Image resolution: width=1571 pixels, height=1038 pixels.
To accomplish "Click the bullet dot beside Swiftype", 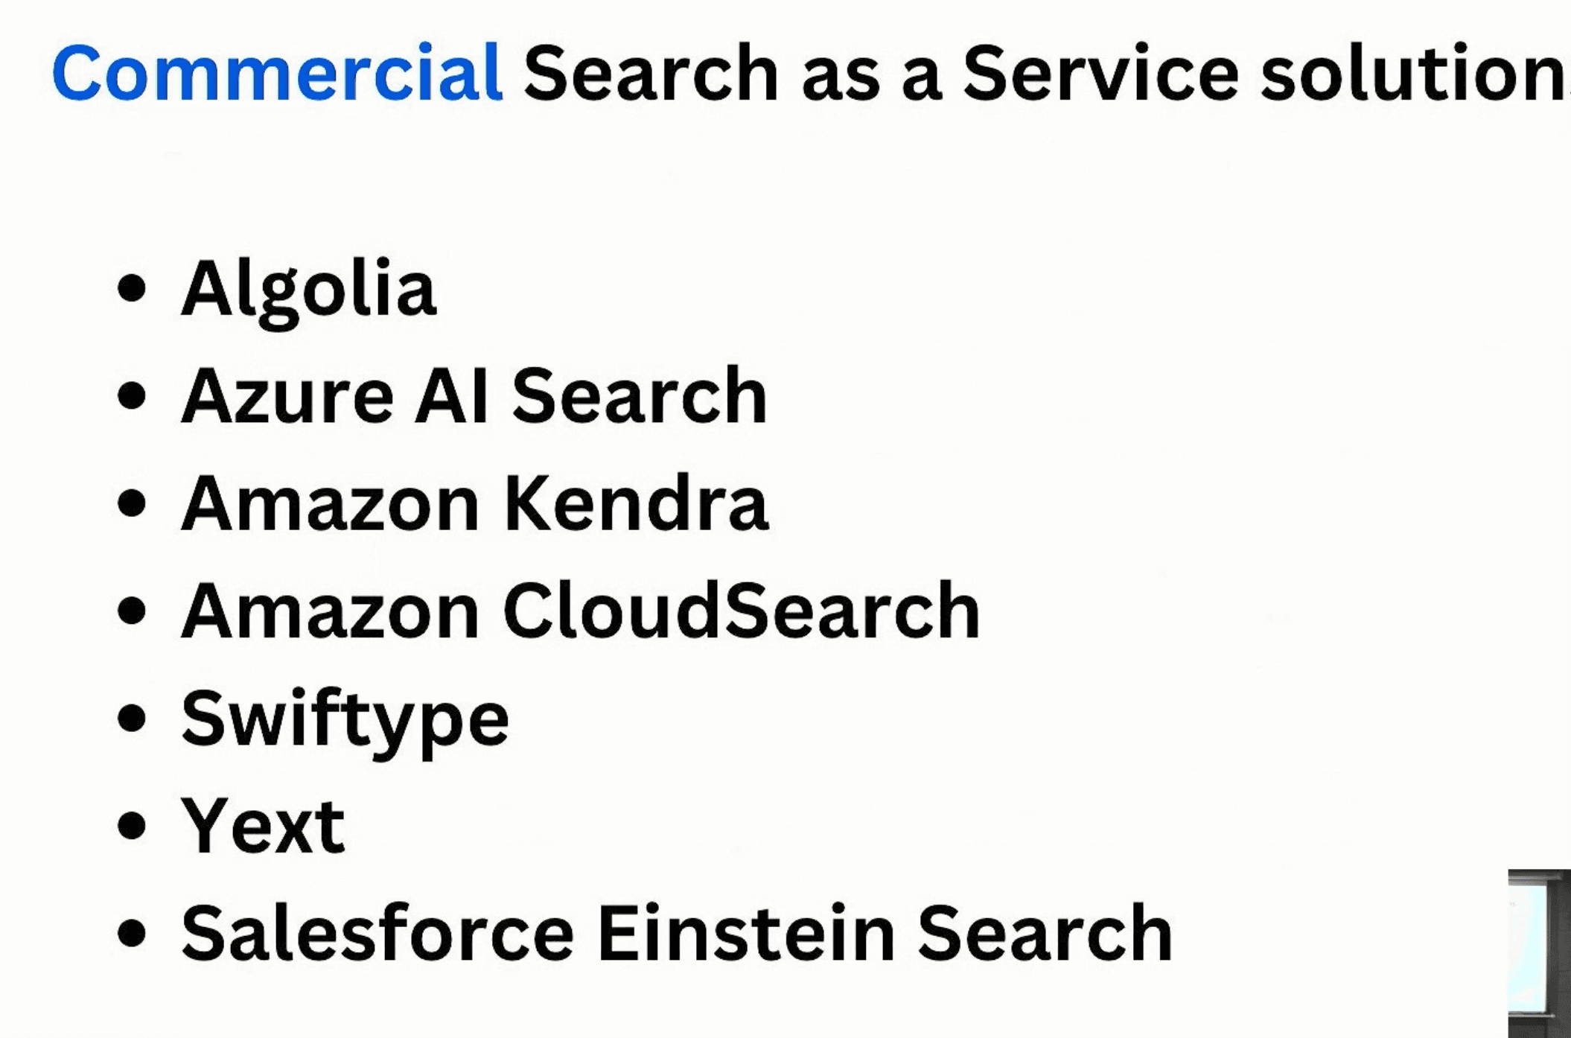I will [132, 718].
